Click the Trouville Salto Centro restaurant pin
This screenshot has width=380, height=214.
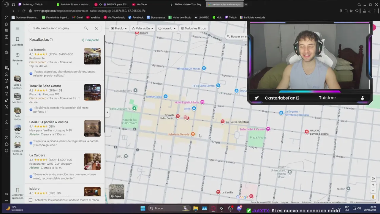(178, 116)
